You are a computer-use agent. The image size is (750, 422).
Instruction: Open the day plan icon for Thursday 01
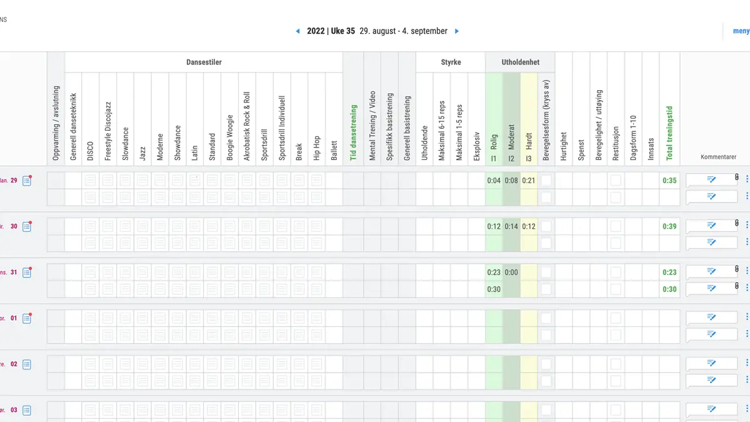[x=27, y=319]
